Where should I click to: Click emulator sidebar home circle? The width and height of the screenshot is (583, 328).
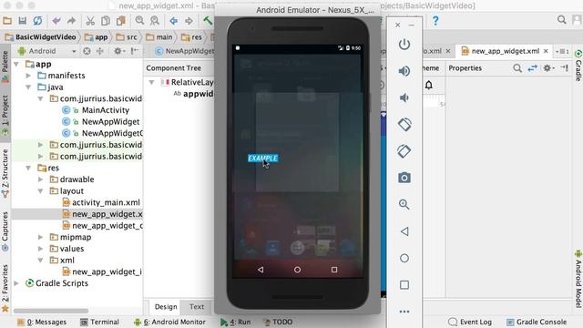404,258
